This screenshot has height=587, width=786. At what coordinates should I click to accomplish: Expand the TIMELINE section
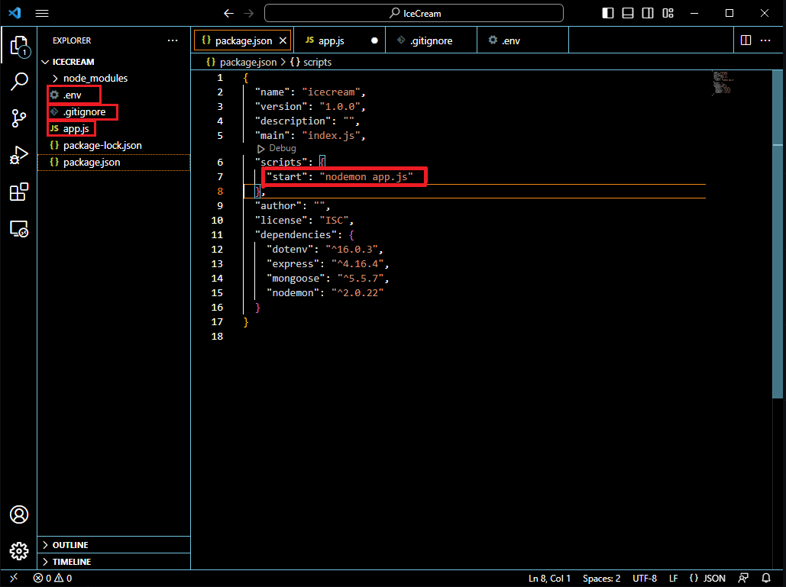point(115,562)
